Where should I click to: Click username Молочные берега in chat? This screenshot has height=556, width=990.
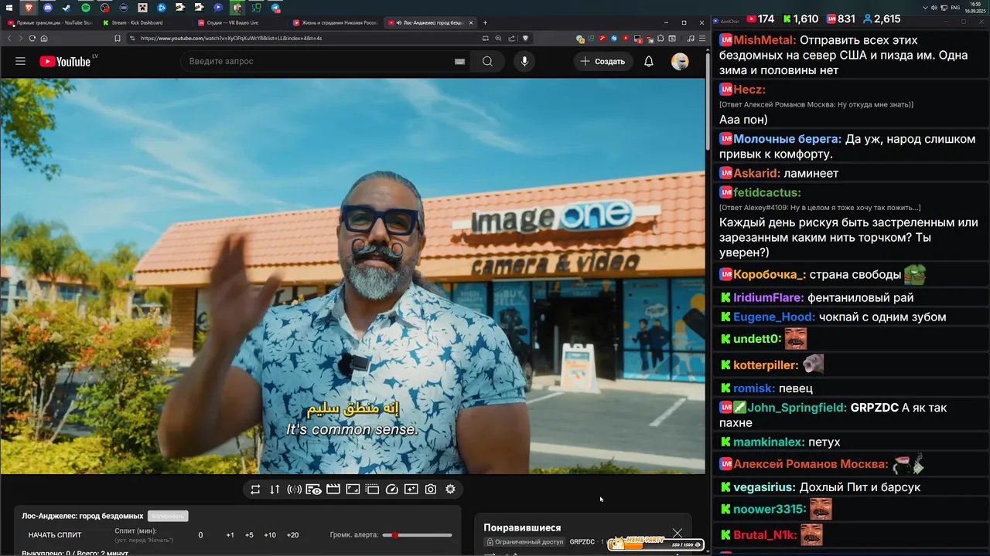(787, 139)
